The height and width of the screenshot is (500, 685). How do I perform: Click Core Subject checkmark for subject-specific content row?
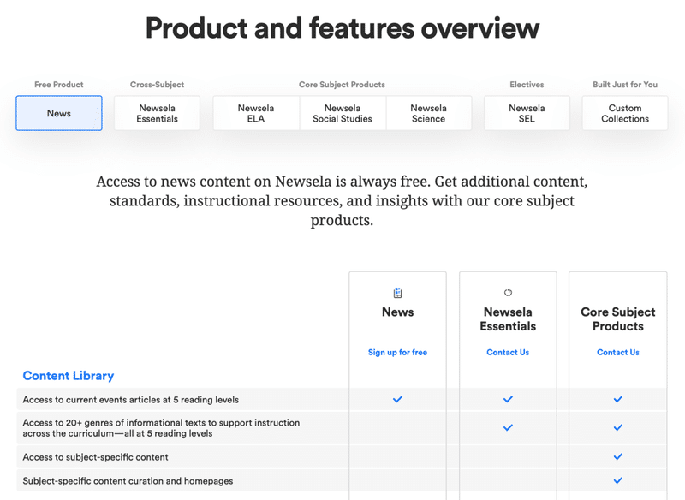click(617, 457)
